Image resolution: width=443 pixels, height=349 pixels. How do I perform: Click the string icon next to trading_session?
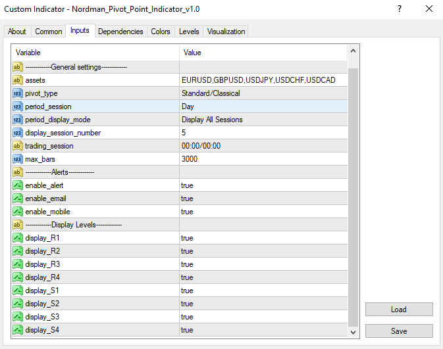[x=18, y=146]
